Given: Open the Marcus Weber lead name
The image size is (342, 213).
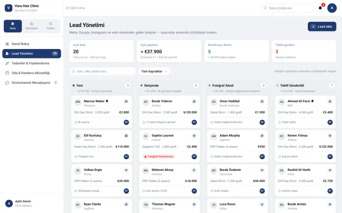Looking at the screenshot, I should click(x=94, y=101).
